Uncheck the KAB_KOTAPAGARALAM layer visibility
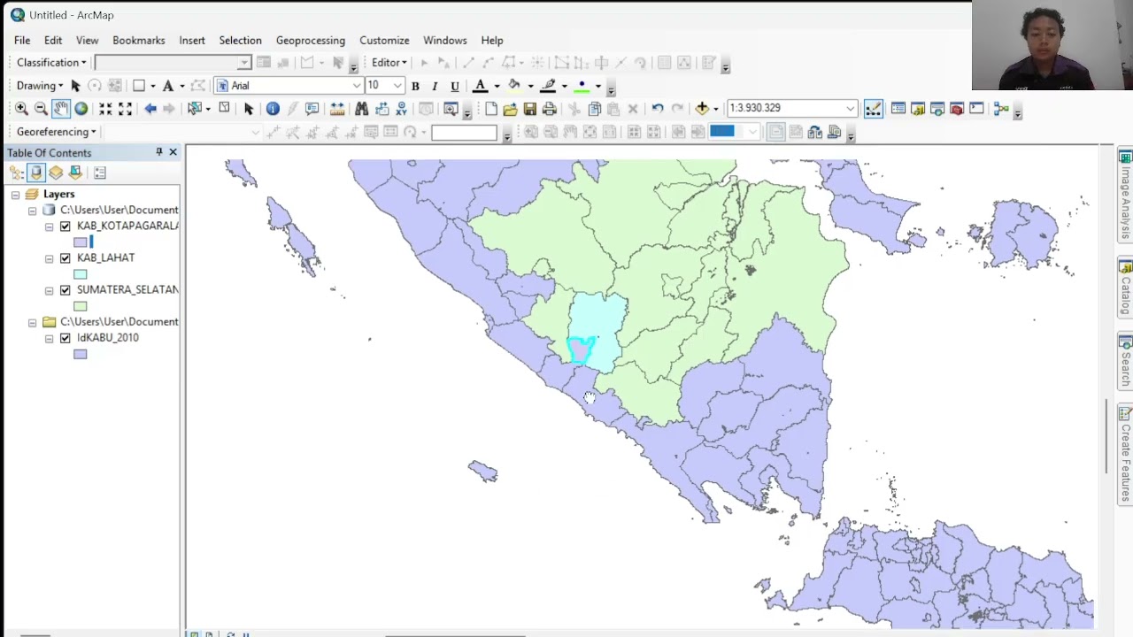The image size is (1133, 637). [65, 226]
